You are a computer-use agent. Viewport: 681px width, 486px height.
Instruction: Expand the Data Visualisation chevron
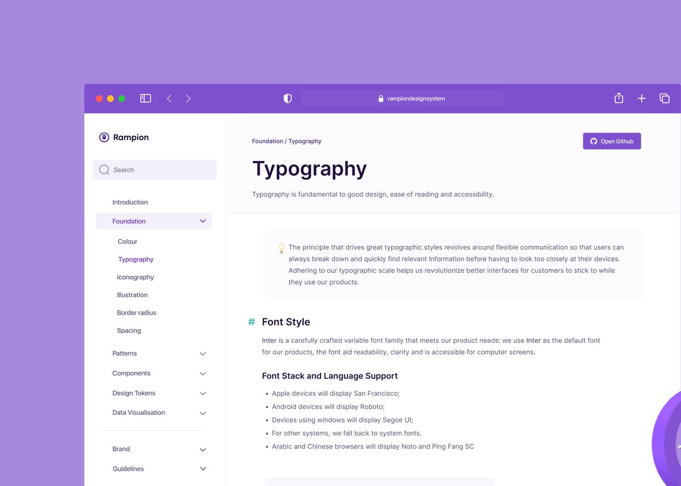pyautogui.click(x=203, y=413)
